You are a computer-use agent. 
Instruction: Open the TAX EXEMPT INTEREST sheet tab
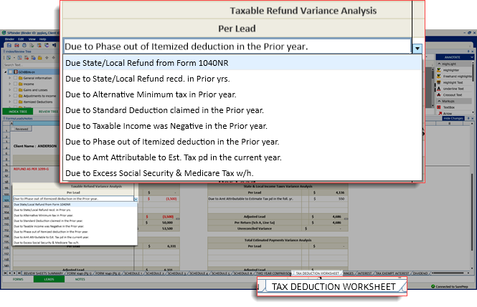[393, 273]
